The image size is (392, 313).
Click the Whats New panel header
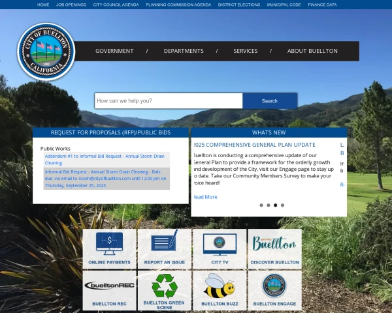pyautogui.click(x=269, y=132)
